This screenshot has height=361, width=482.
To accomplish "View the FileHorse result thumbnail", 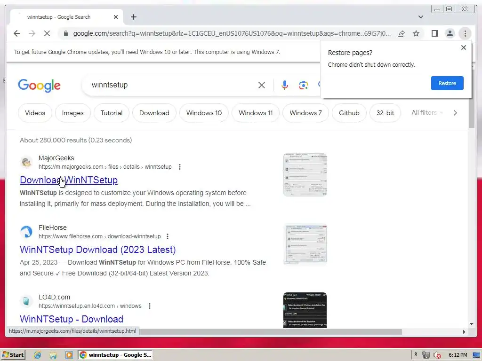I will (305, 244).
